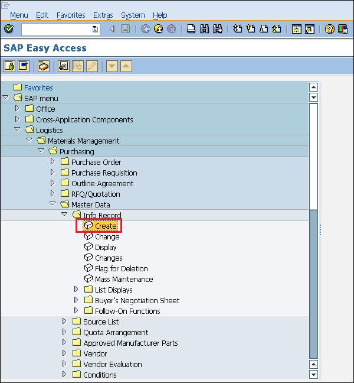Collapse the SAP menu node
The height and width of the screenshot is (383, 354).
(x=5, y=98)
